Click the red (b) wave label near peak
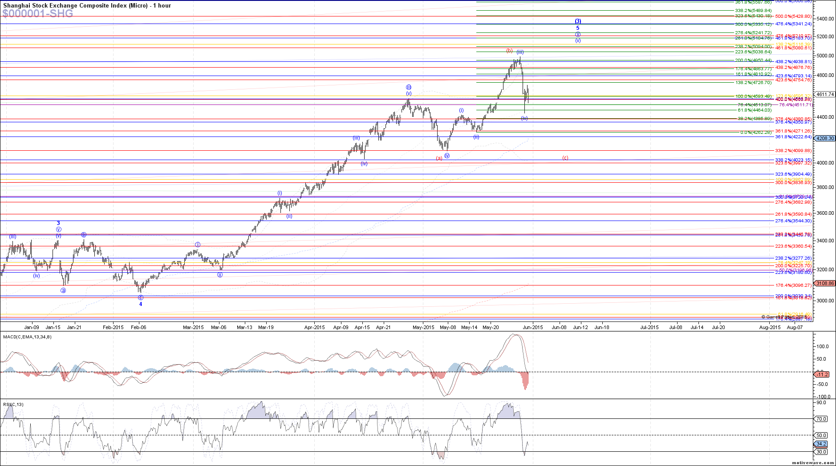This screenshot has width=836, height=466. point(509,50)
